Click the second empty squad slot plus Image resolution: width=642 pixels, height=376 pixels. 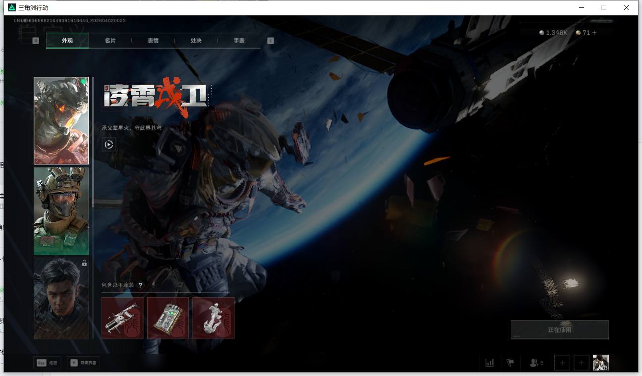pyautogui.click(x=582, y=363)
